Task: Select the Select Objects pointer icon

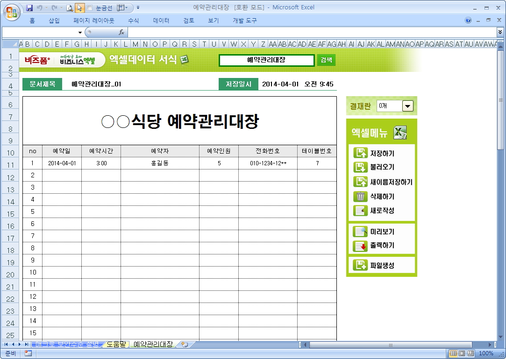Action: 79,8
